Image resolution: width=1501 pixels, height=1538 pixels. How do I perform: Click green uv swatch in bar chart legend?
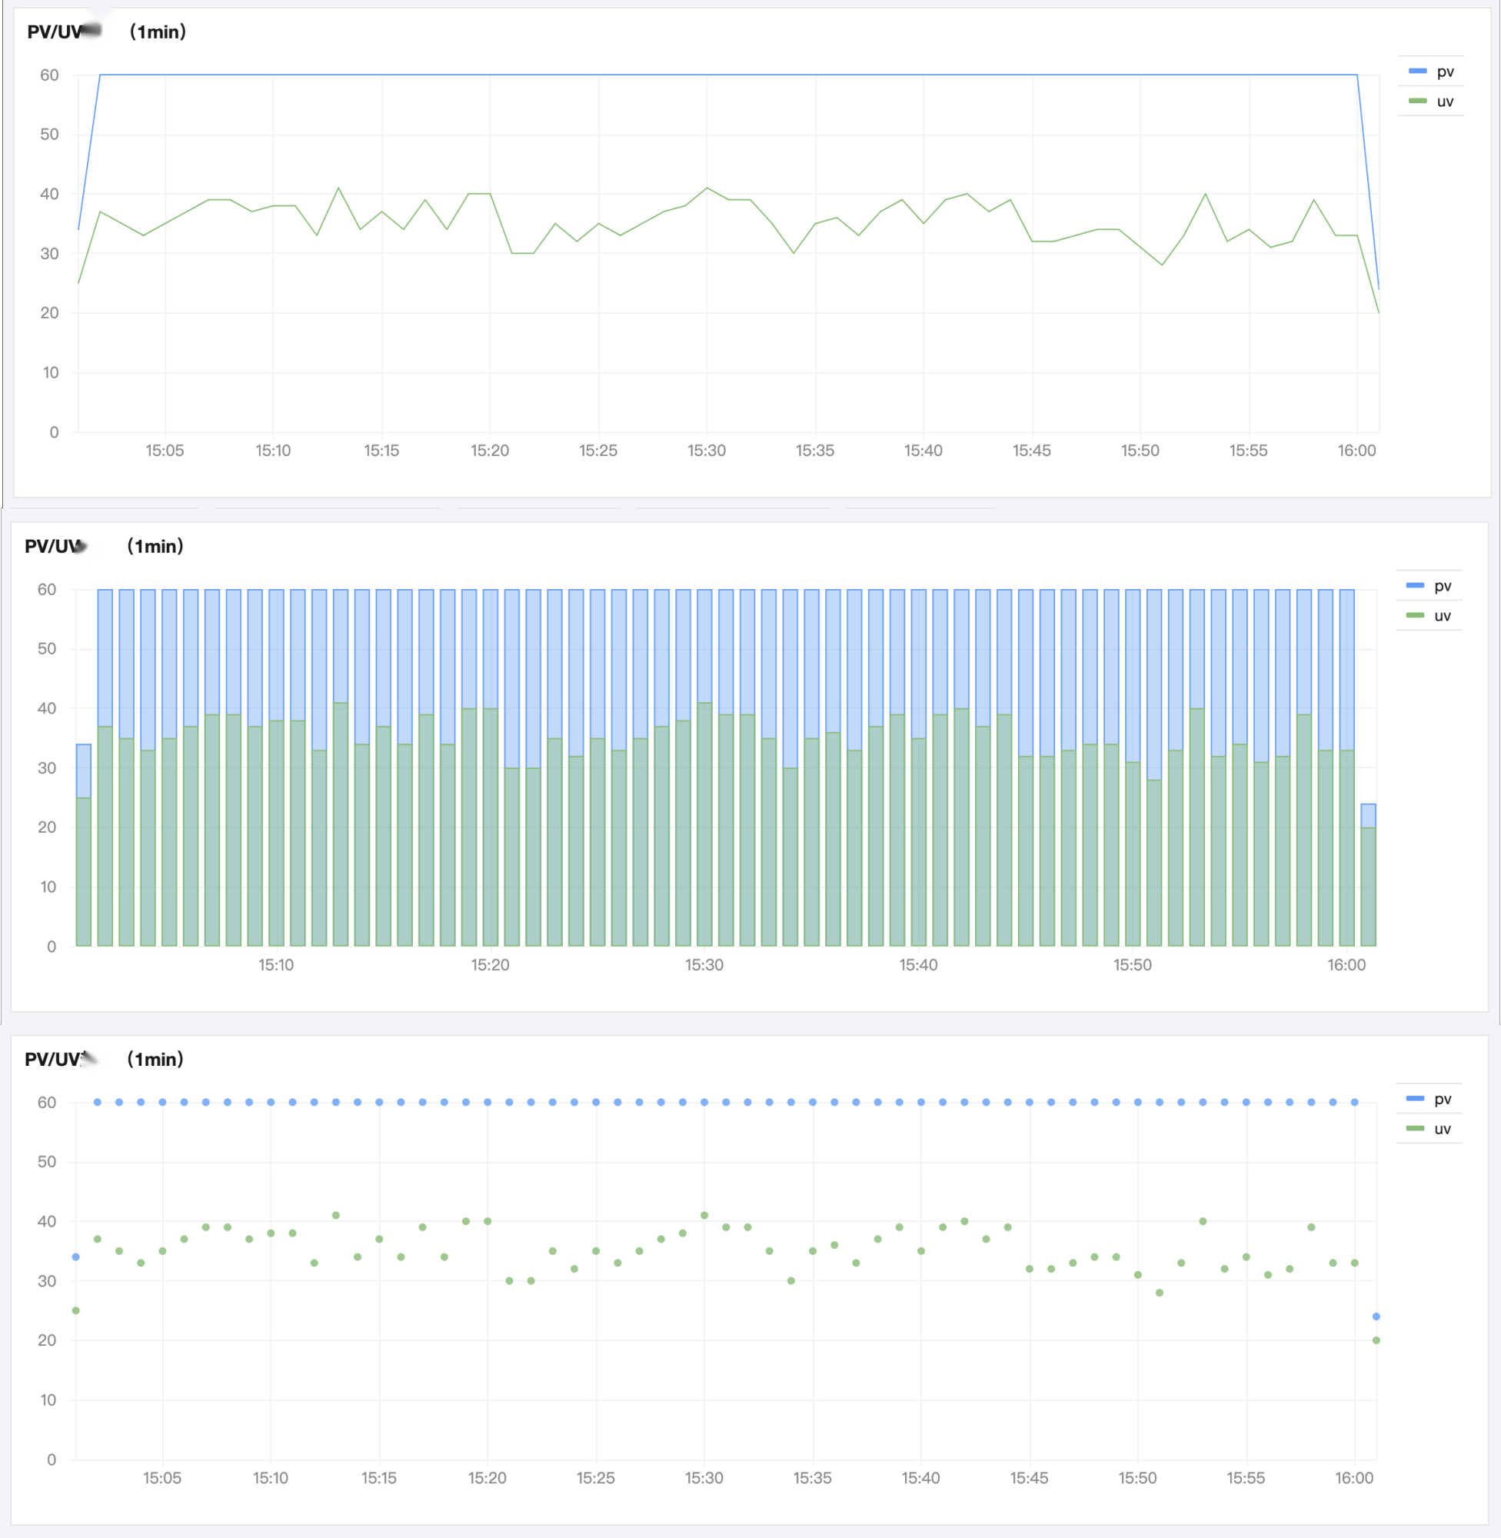tap(1415, 616)
